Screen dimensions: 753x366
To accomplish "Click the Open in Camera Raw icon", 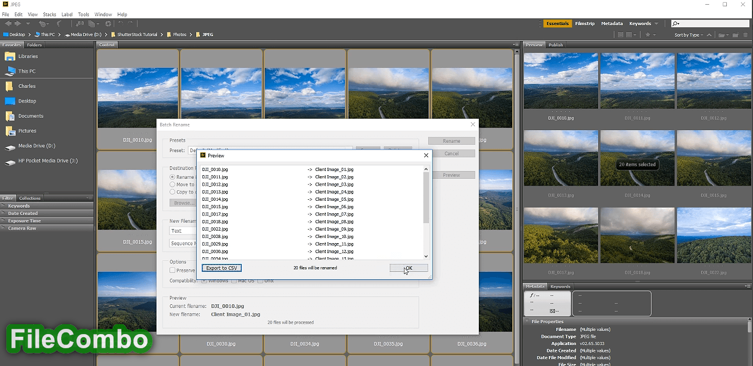I will pyautogui.click(x=108, y=24).
